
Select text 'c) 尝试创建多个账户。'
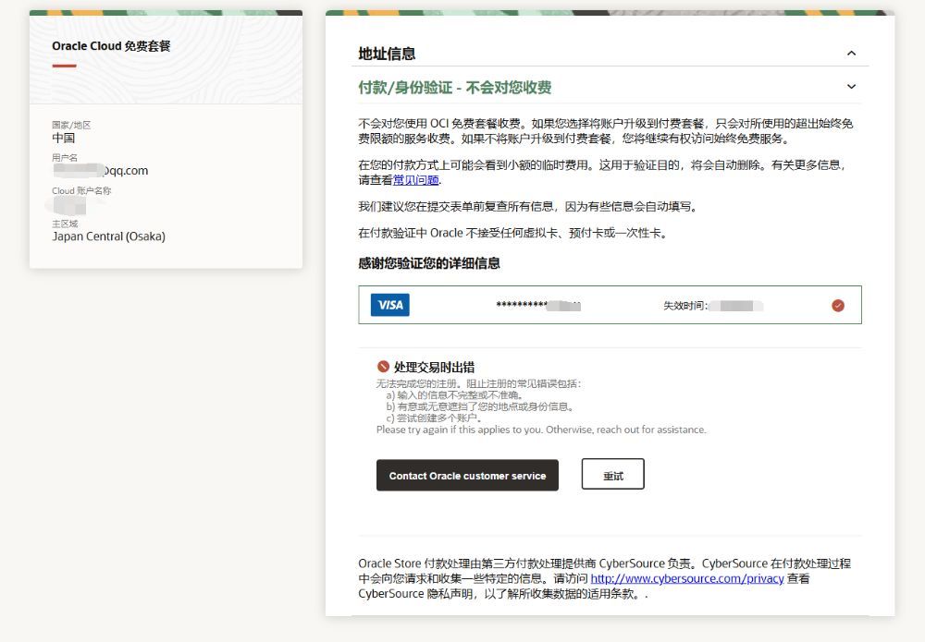click(435, 418)
